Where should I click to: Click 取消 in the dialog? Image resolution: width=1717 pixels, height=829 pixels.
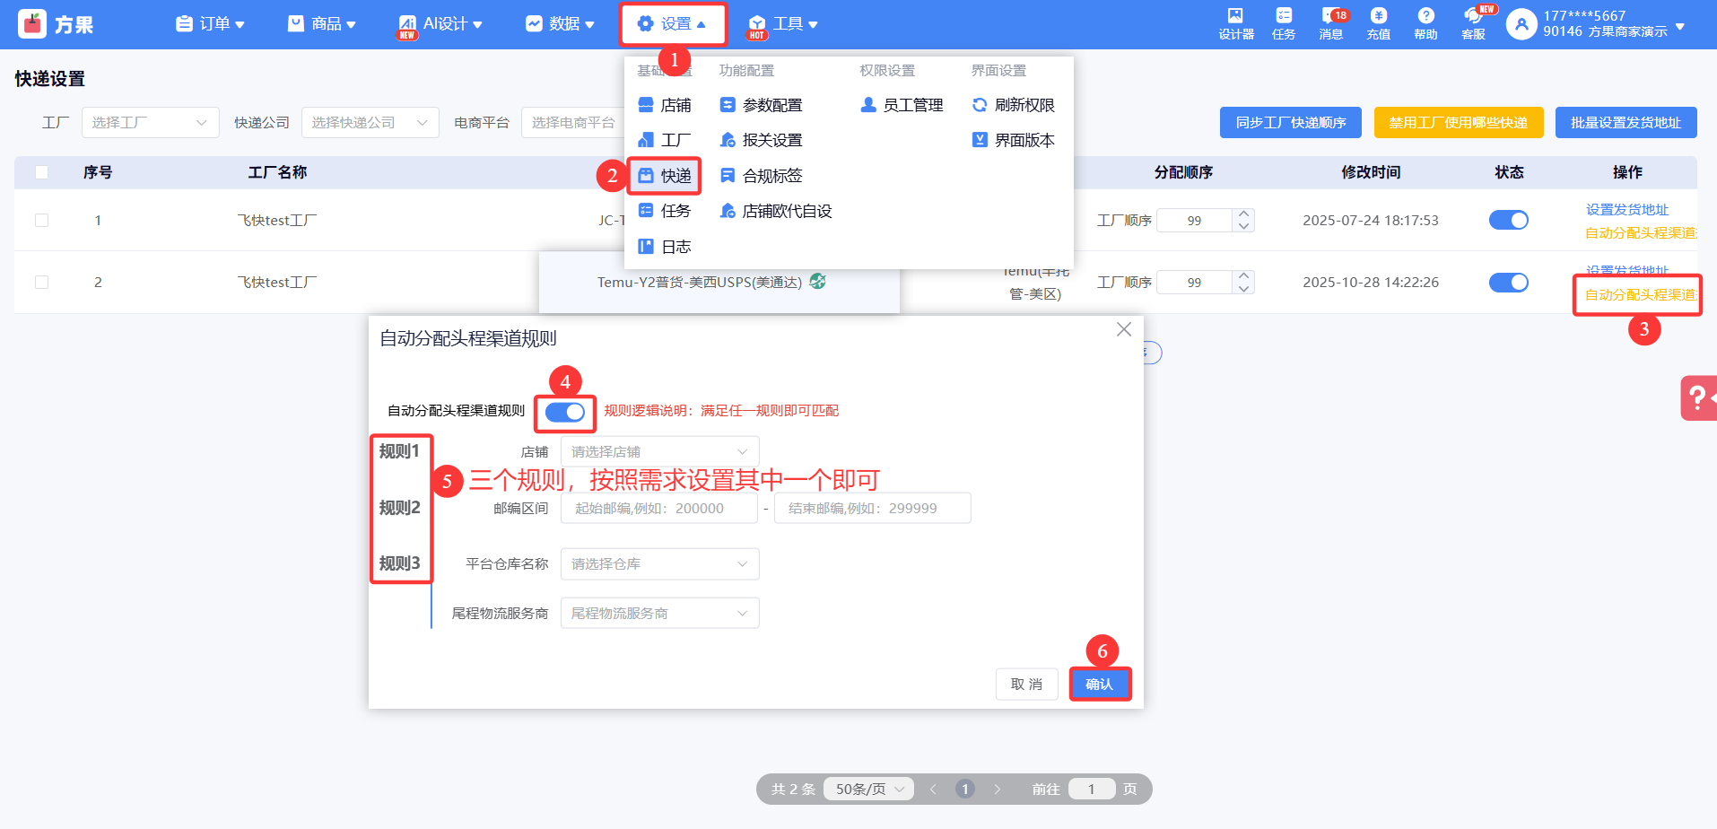click(1026, 685)
